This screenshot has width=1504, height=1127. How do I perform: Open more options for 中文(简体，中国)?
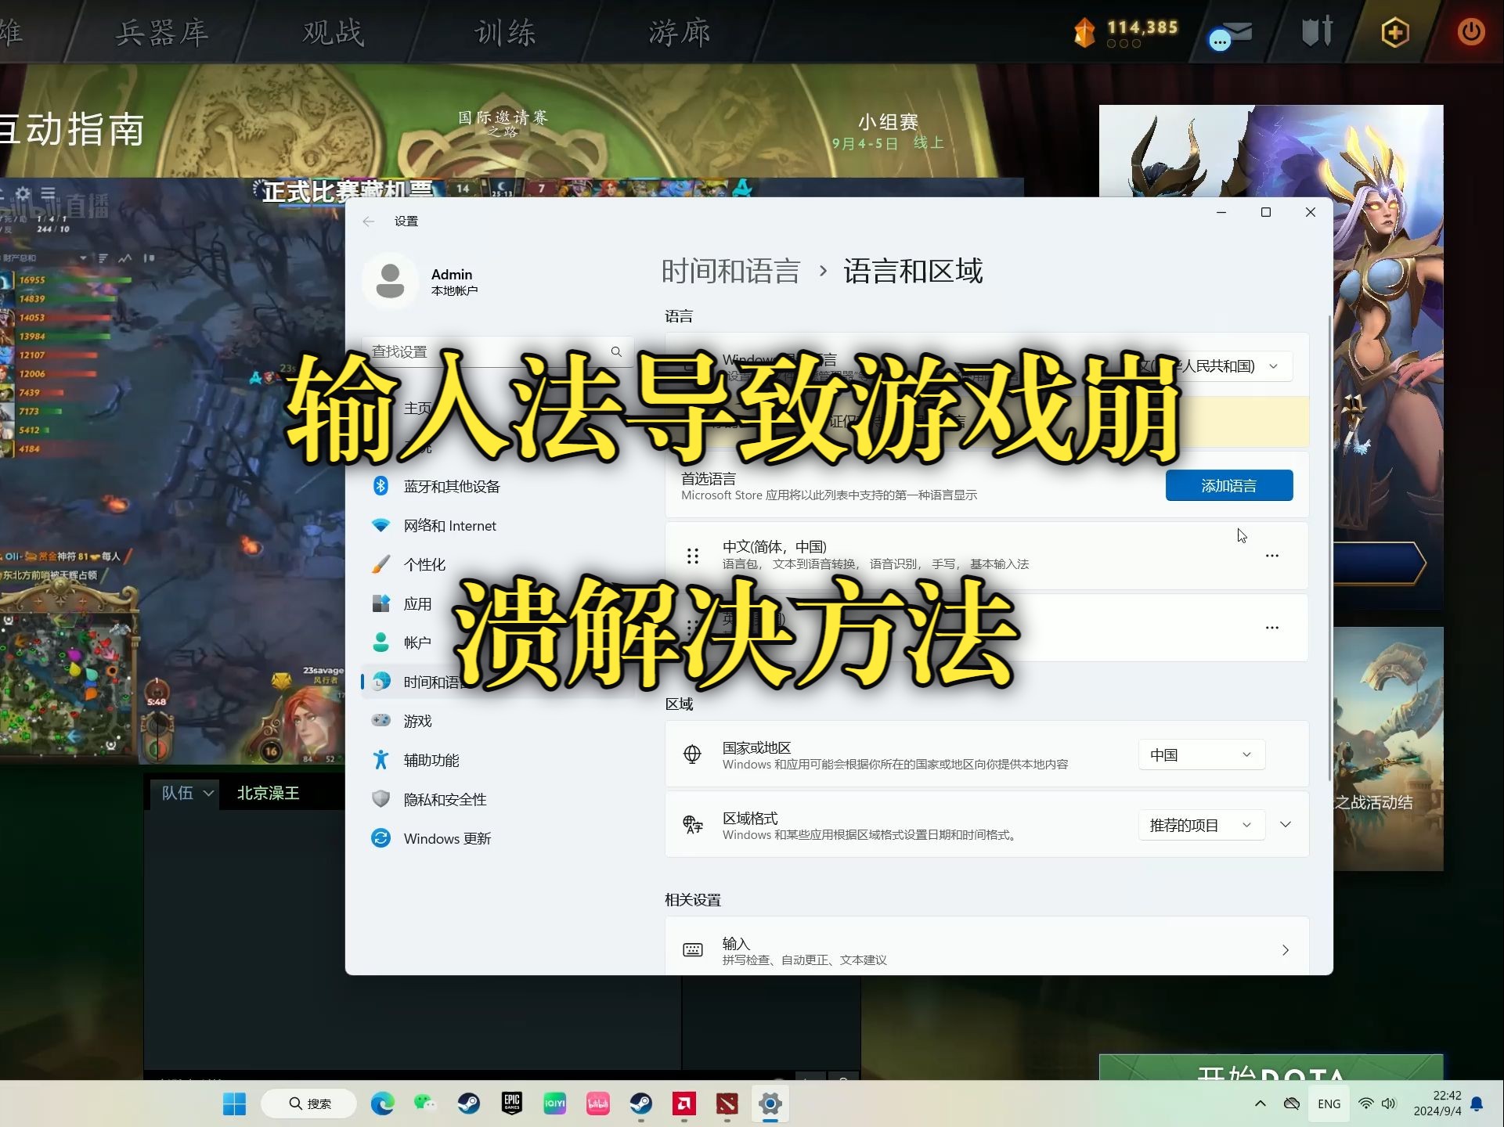tap(1272, 556)
